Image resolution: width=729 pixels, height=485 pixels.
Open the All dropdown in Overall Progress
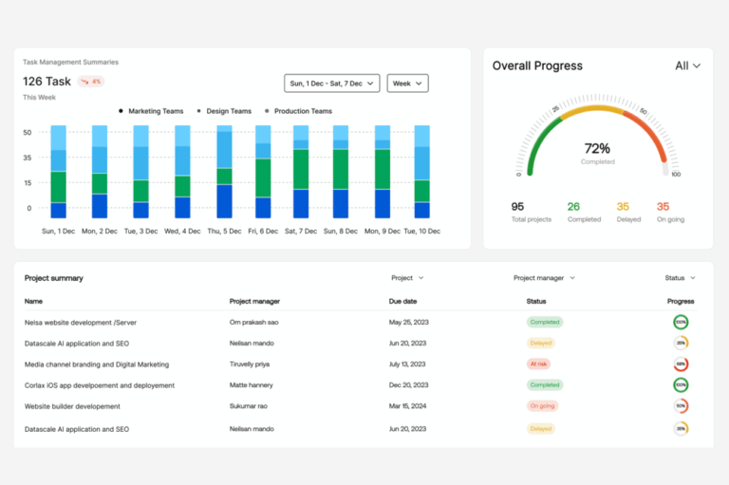coord(687,66)
